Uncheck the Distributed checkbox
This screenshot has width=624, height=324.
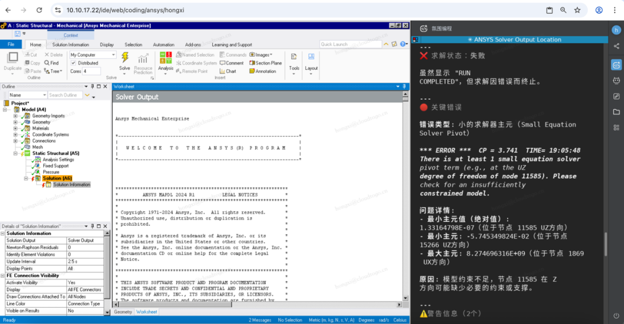tap(73, 63)
